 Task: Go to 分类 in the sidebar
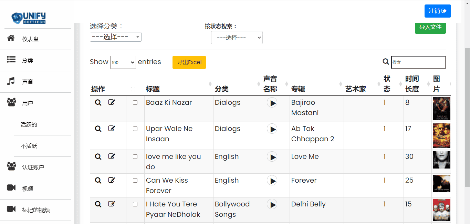pos(28,61)
